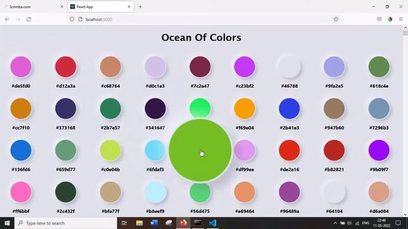Click the #f69e04 bright orange circle
The width and height of the screenshot is (408, 229).
tap(245, 109)
